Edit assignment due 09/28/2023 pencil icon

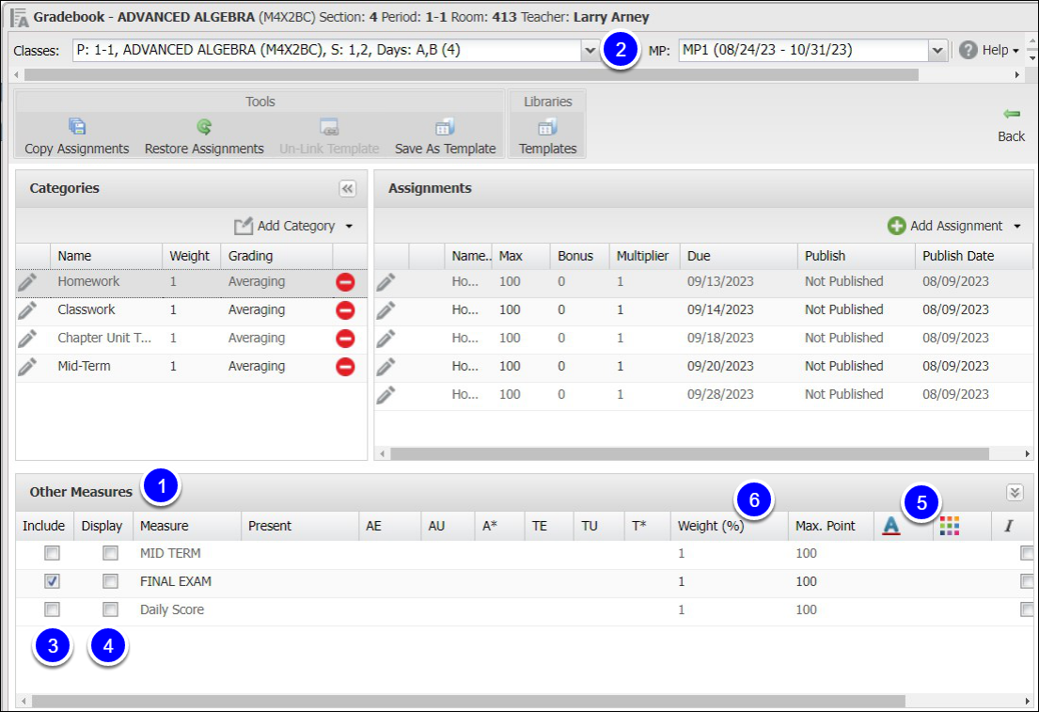coord(386,395)
